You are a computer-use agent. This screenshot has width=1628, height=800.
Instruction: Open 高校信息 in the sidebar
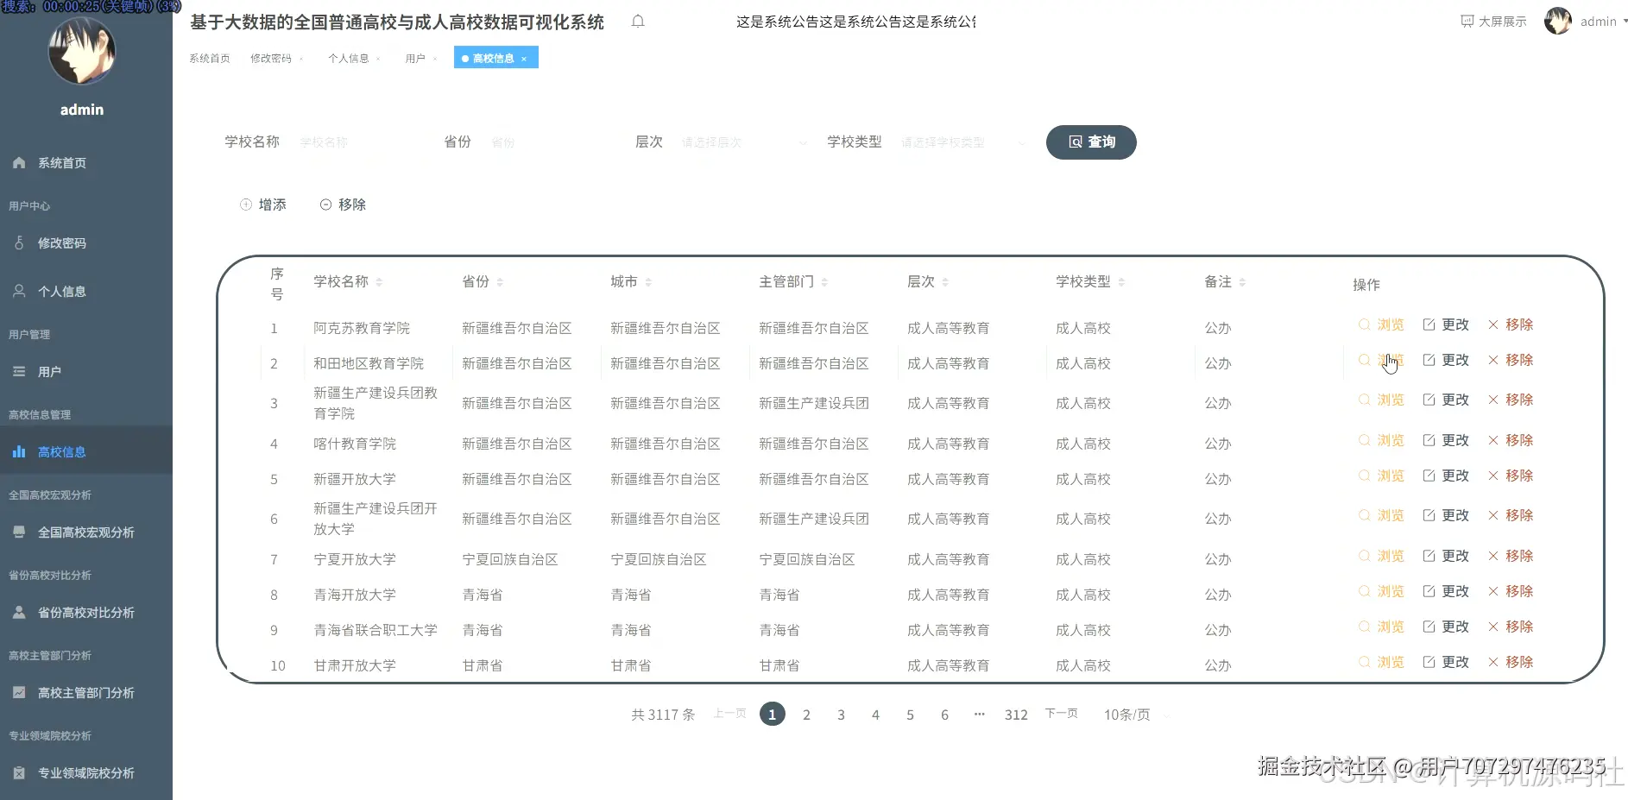pyautogui.click(x=61, y=451)
